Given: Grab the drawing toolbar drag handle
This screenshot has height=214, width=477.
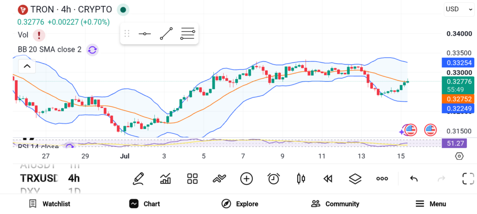Looking at the screenshot, I should pos(127,33).
